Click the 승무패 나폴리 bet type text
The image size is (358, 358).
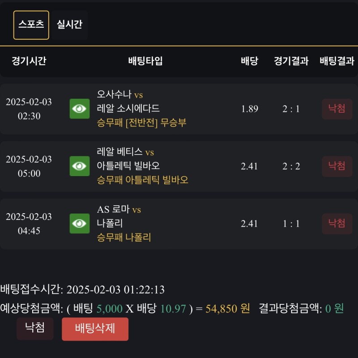coord(124,237)
